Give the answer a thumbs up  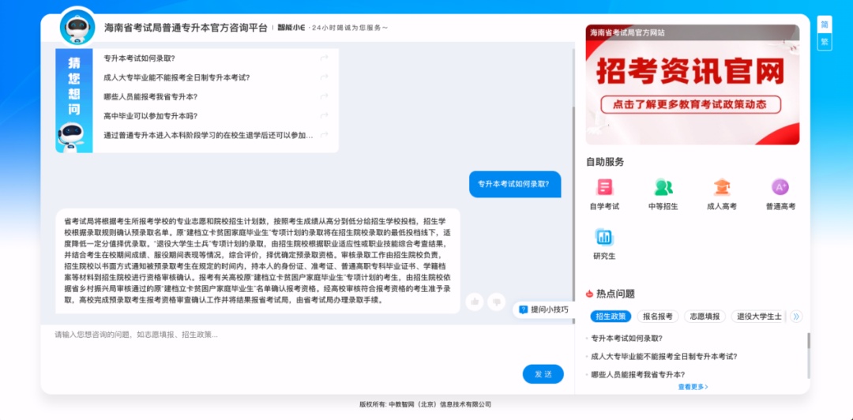click(475, 302)
